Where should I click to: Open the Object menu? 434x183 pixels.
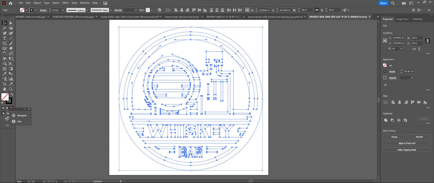pyautogui.click(x=37, y=3)
